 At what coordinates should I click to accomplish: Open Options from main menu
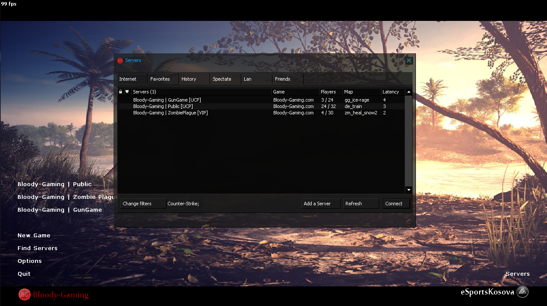coord(29,261)
